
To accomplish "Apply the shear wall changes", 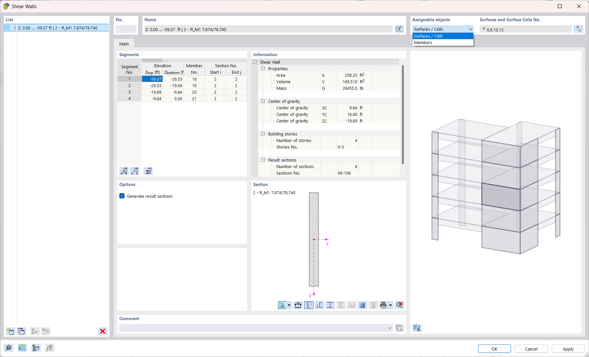I will 568,349.
